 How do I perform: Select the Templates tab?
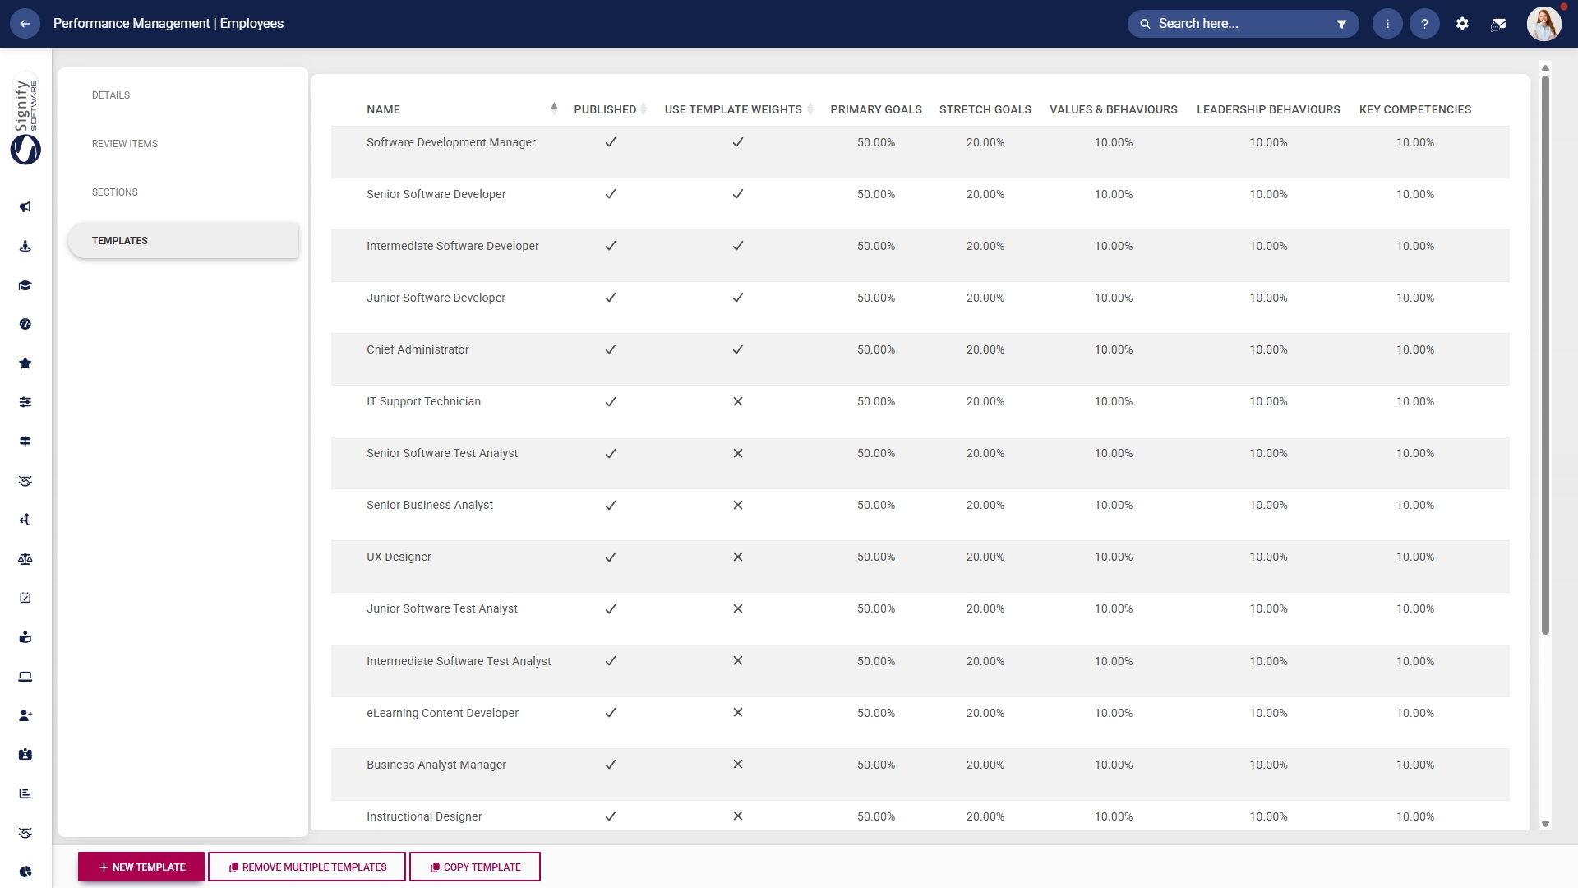click(x=183, y=240)
